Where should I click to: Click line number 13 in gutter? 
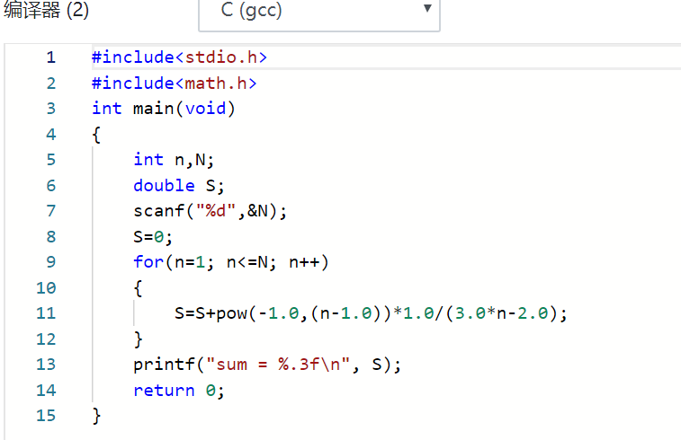[x=46, y=365]
